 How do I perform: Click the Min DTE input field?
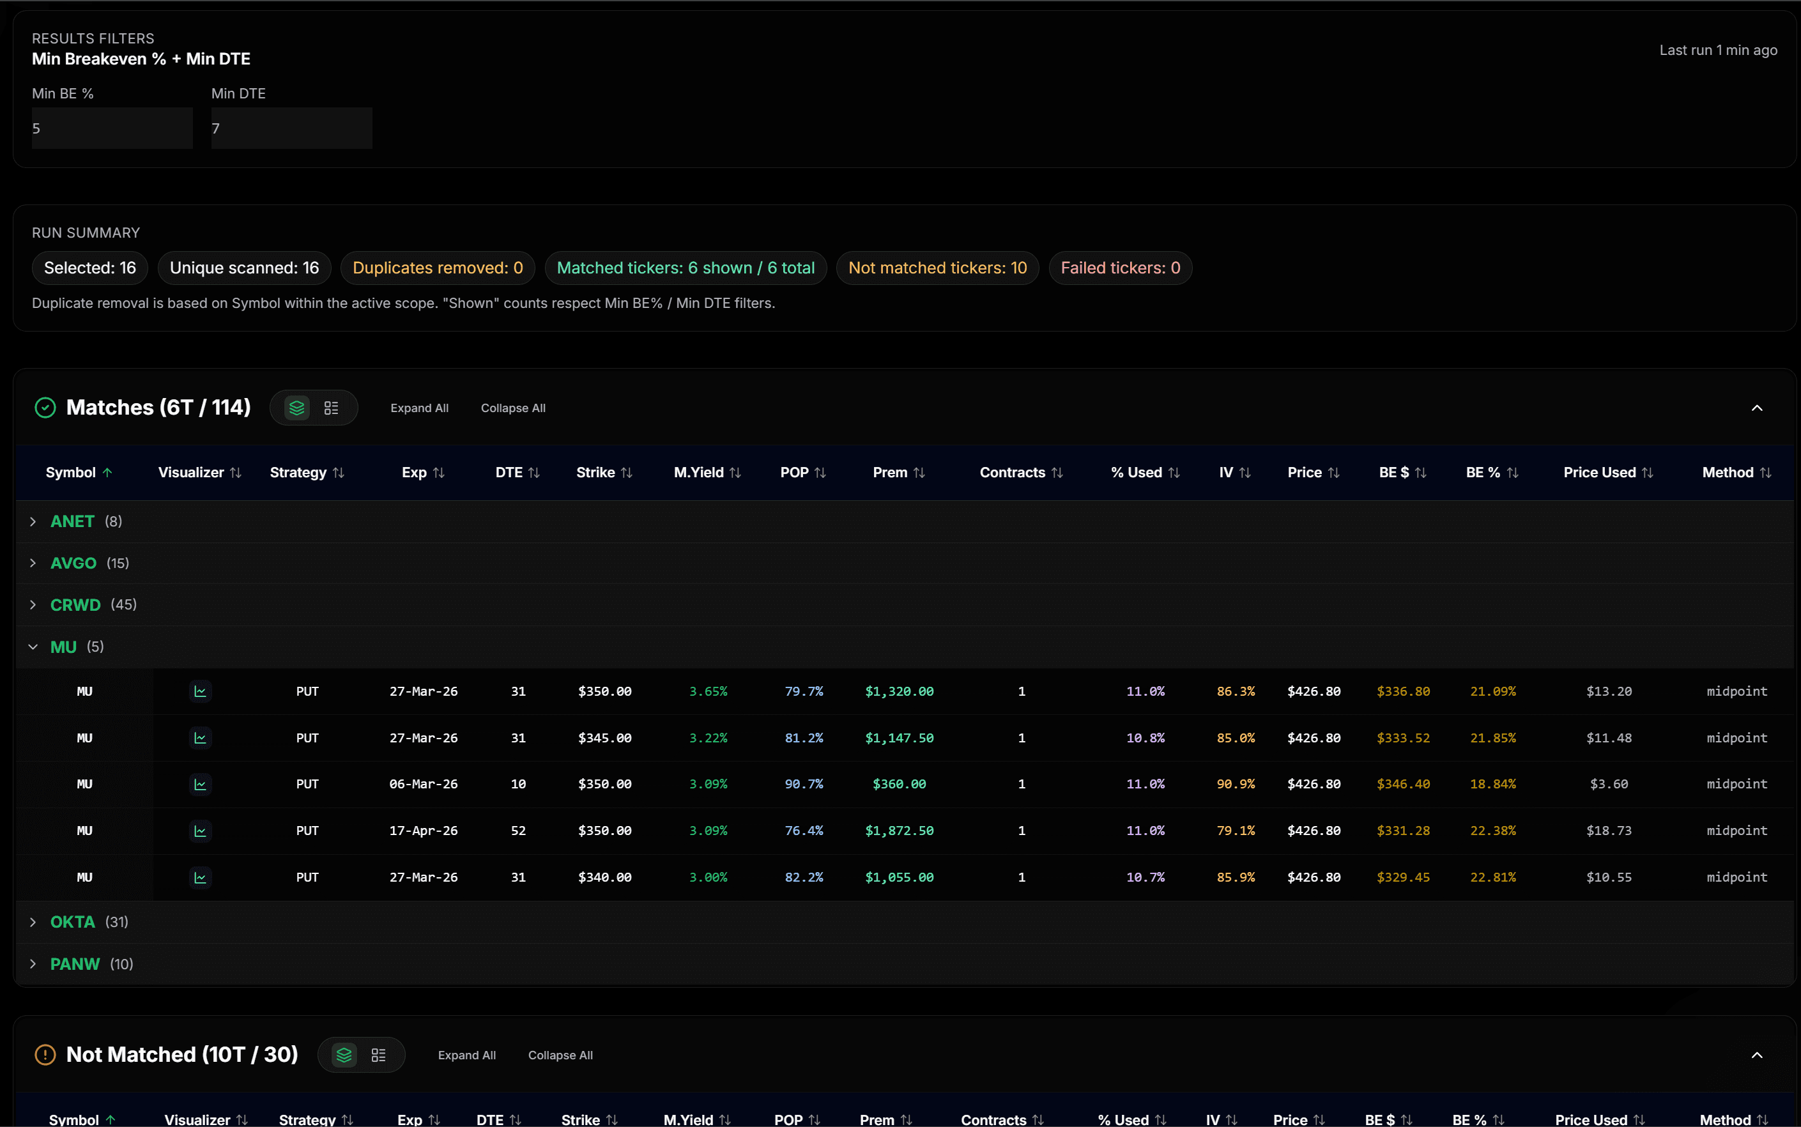click(x=291, y=128)
